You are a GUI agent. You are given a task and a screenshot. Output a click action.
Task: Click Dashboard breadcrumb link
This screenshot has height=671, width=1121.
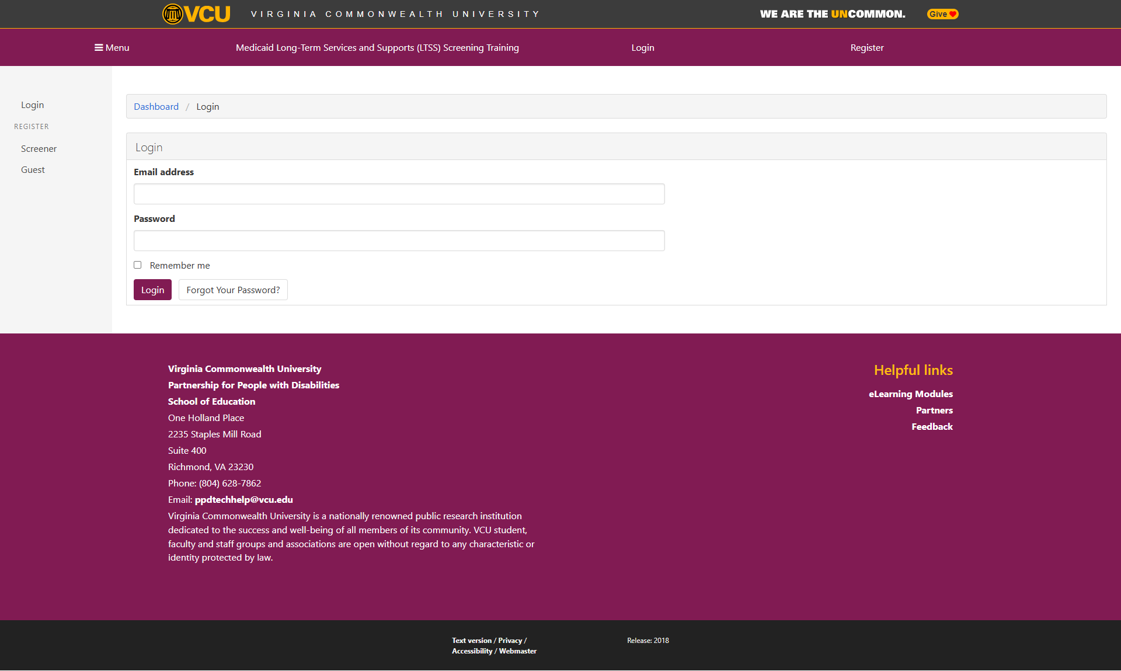(156, 106)
